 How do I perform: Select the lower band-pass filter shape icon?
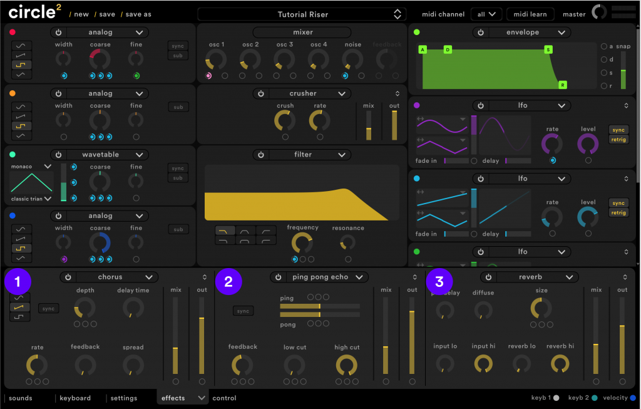tap(245, 241)
